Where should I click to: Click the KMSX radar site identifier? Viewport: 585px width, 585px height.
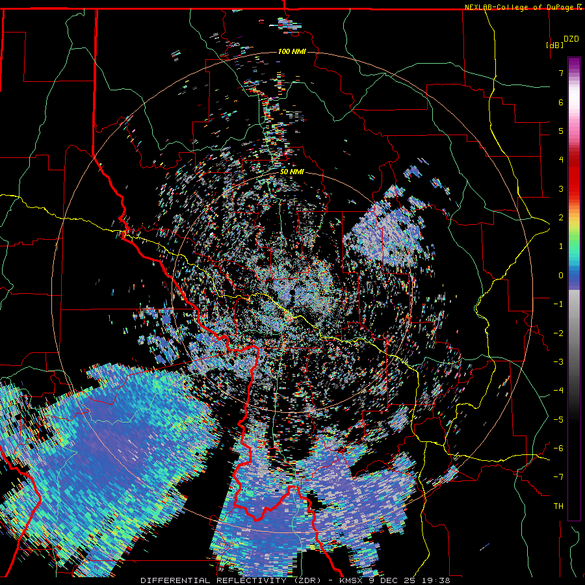[x=352, y=580]
